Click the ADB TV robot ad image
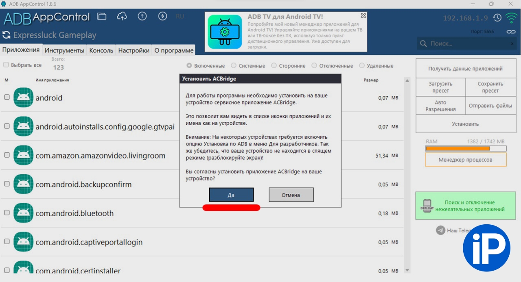 (225, 32)
